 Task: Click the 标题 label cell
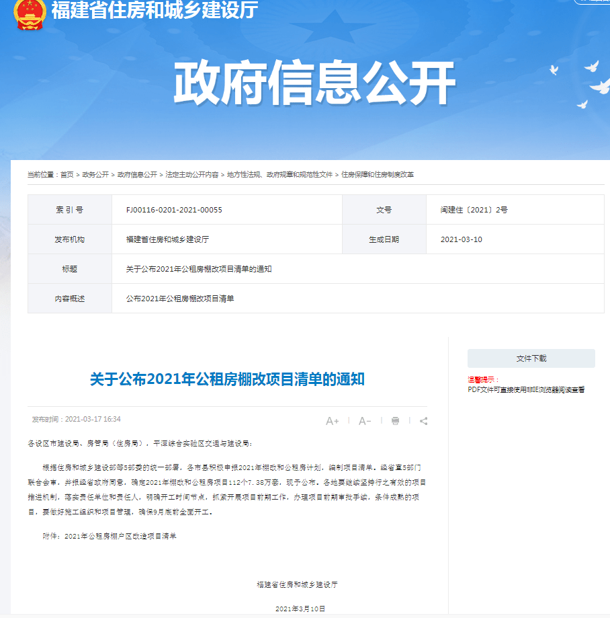70,269
